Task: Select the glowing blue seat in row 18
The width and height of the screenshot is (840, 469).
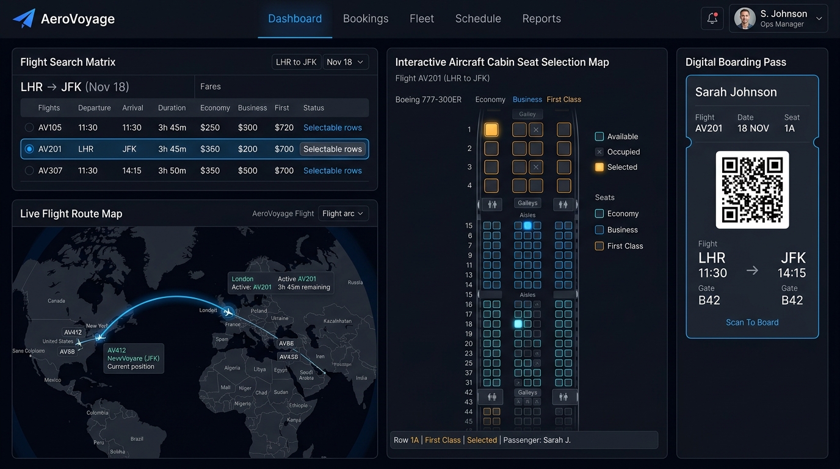Action: click(518, 324)
